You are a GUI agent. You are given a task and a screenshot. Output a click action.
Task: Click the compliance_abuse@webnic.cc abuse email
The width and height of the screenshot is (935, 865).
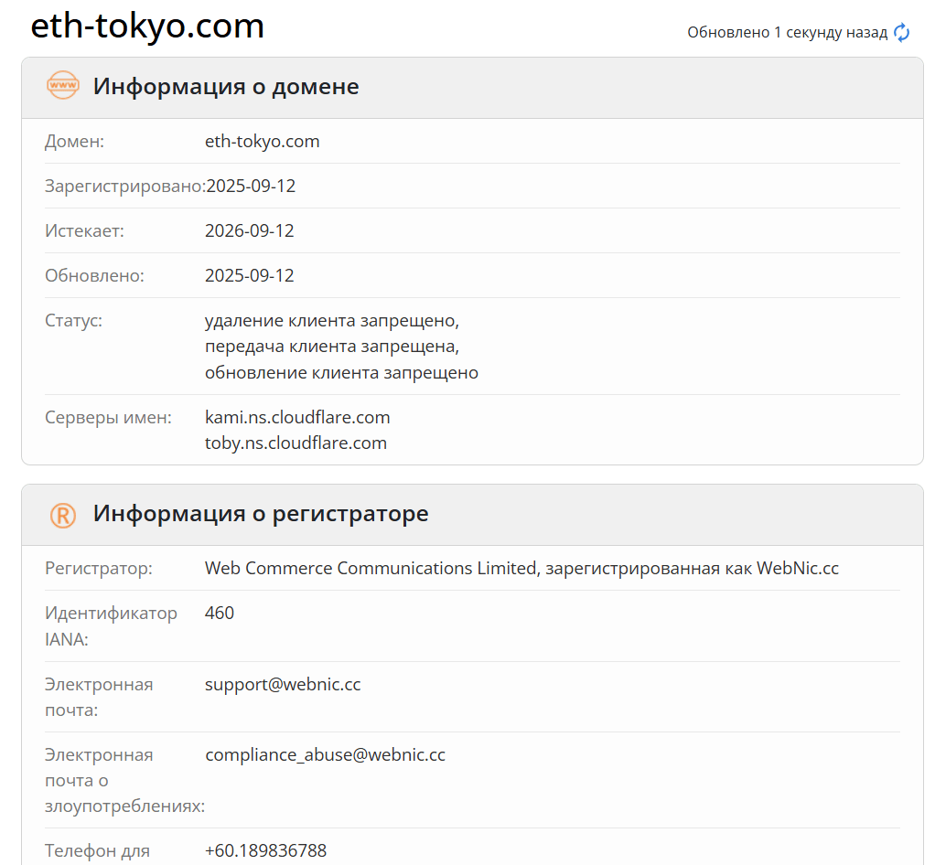tap(325, 755)
